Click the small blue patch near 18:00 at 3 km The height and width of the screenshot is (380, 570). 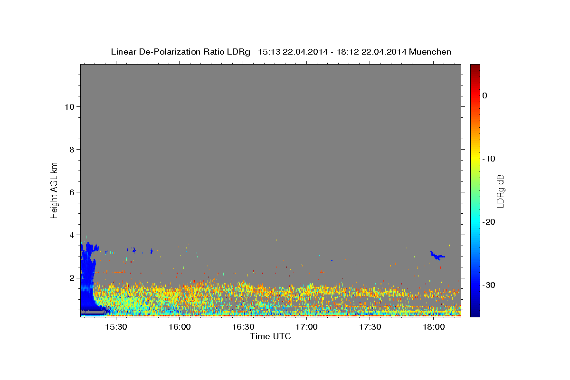437,256
